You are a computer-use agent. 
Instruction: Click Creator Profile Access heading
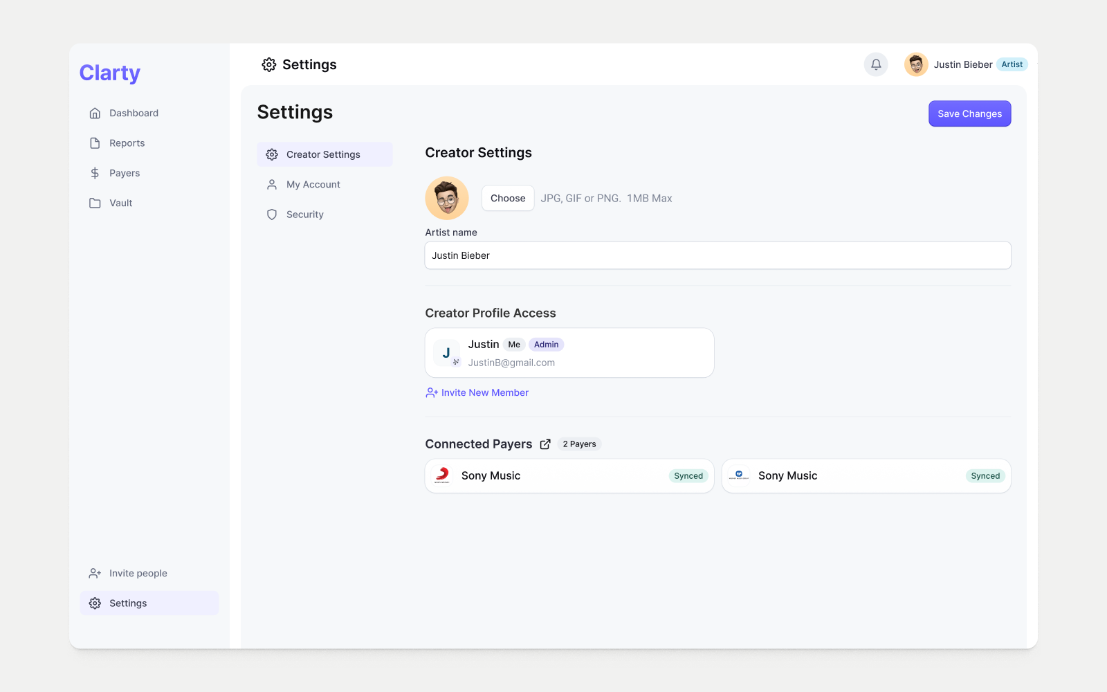coord(491,313)
